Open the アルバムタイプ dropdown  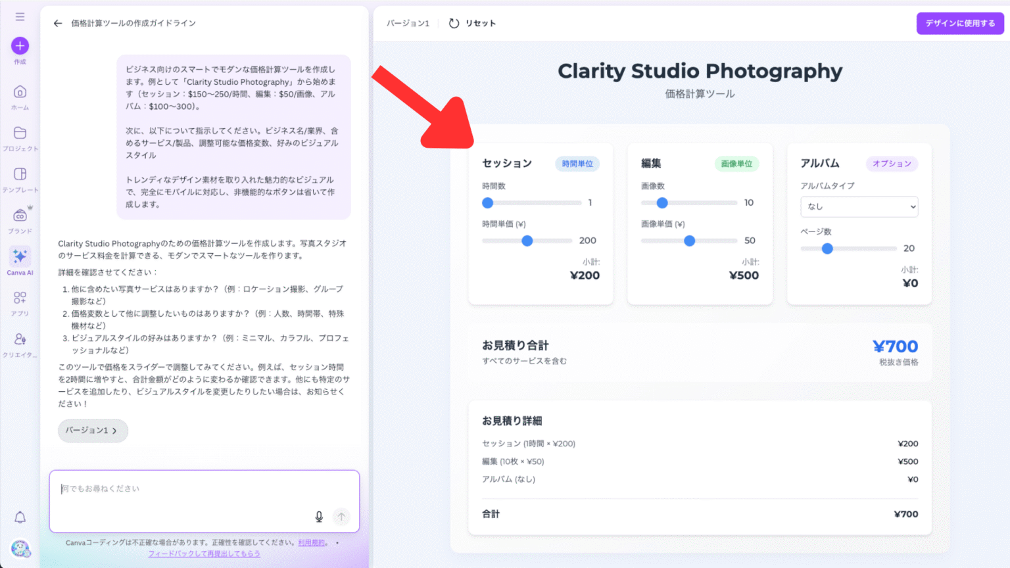click(859, 206)
